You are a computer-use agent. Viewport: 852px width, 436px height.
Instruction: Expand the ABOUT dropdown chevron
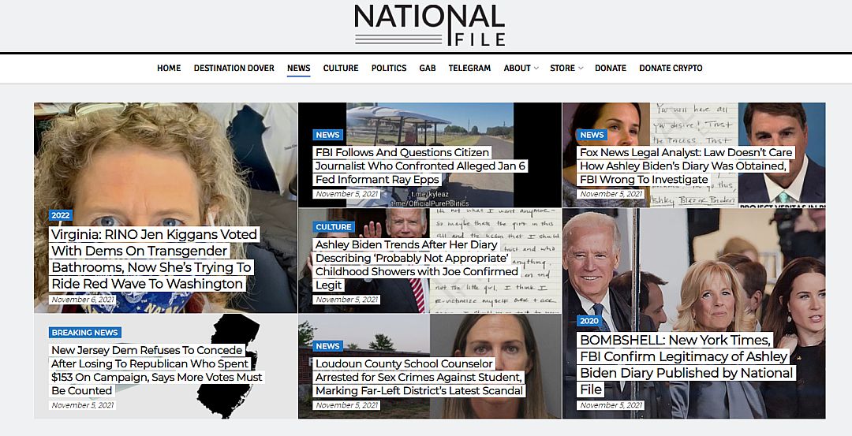pos(536,69)
